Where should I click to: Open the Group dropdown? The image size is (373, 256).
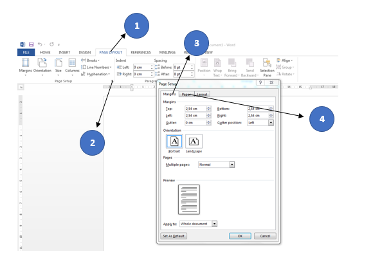pos(286,68)
